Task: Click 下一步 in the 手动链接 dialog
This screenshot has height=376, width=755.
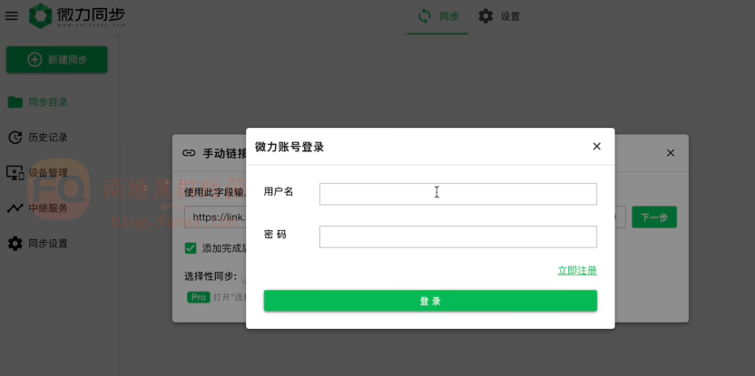Action: coord(654,217)
